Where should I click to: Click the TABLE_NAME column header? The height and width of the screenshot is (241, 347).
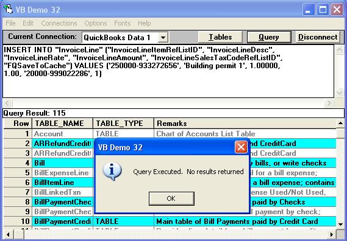coord(62,124)
